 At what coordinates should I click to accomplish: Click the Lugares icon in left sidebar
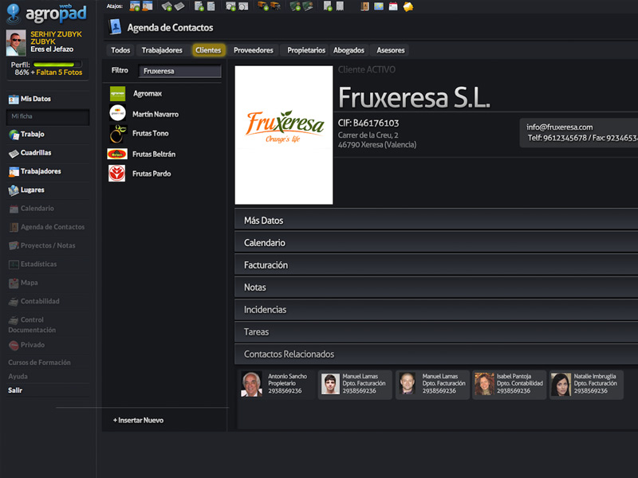[14, 190]
